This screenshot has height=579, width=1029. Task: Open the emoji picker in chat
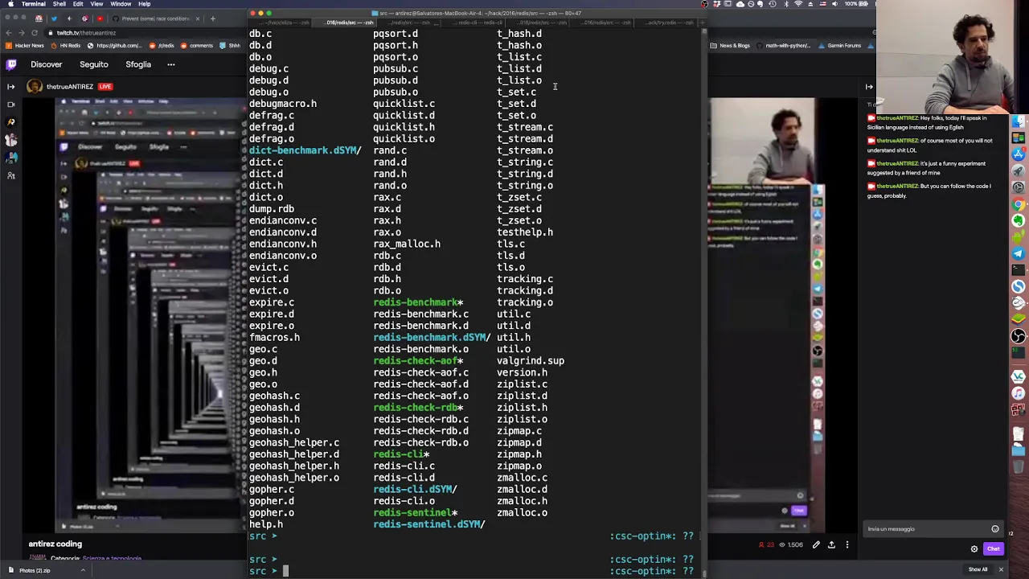tap(995, 529)
